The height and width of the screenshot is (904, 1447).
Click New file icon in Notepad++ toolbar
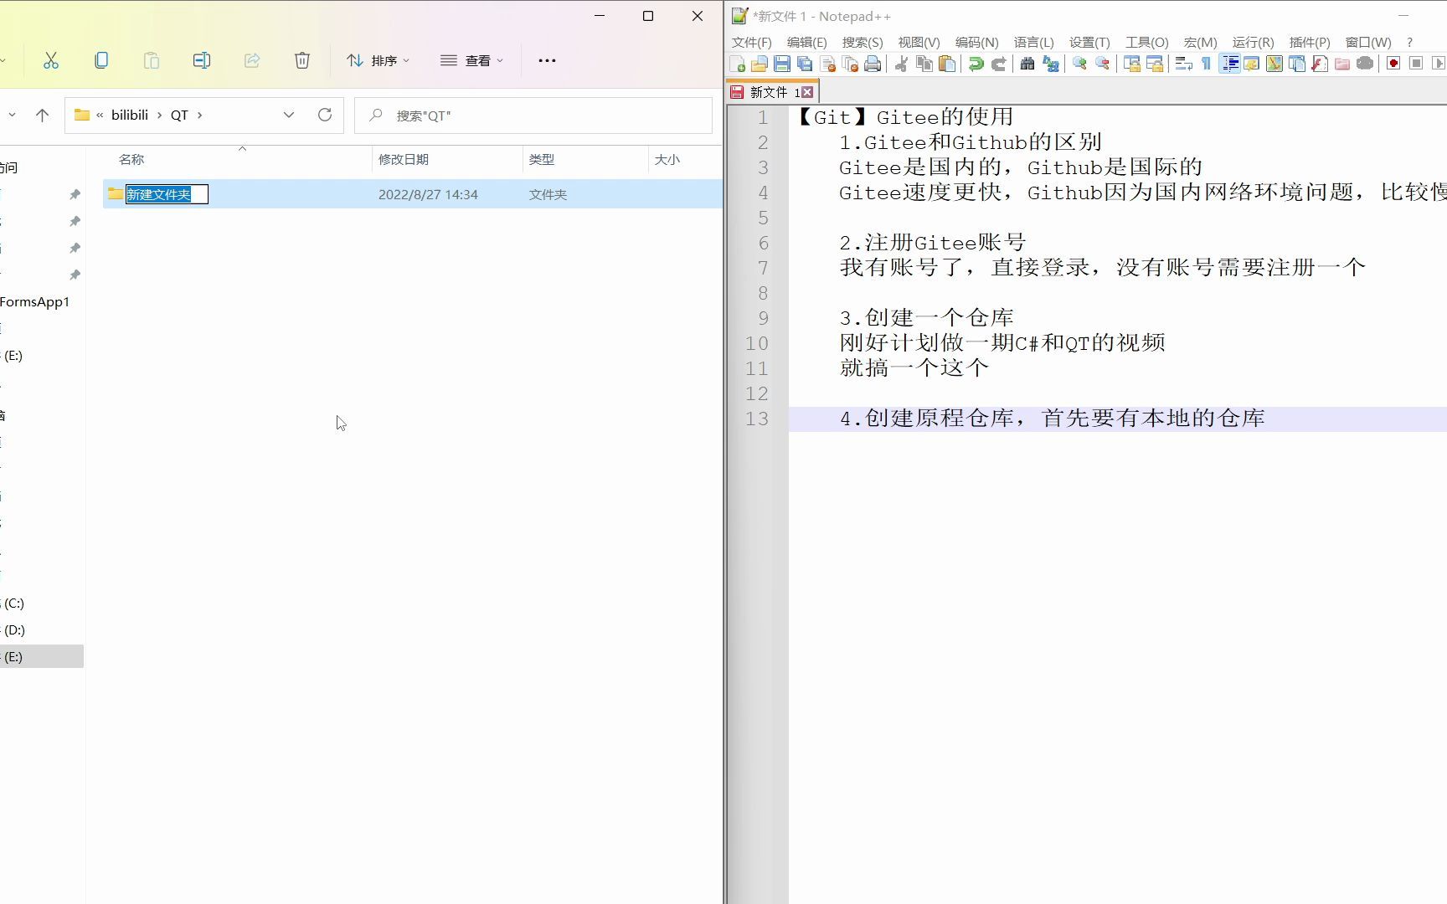738,64
